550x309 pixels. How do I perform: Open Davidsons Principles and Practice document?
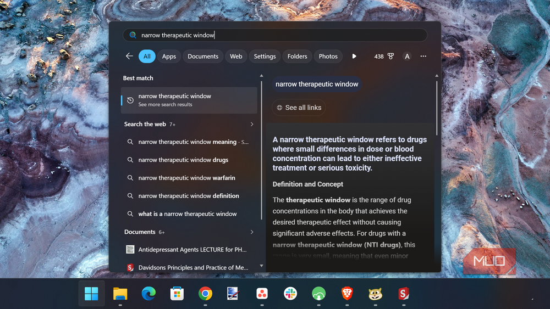pos(189,267)
